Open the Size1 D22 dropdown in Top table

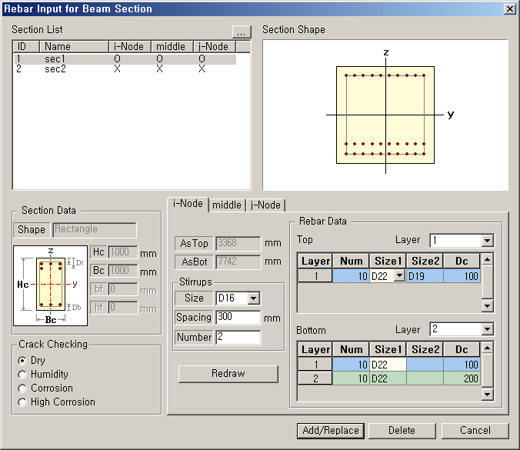pyautogui.click(x=399, y=276)
